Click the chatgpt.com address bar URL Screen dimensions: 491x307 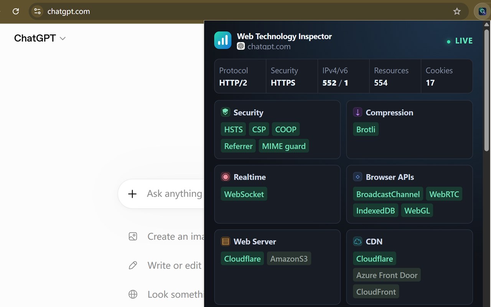tap(69, 12)
